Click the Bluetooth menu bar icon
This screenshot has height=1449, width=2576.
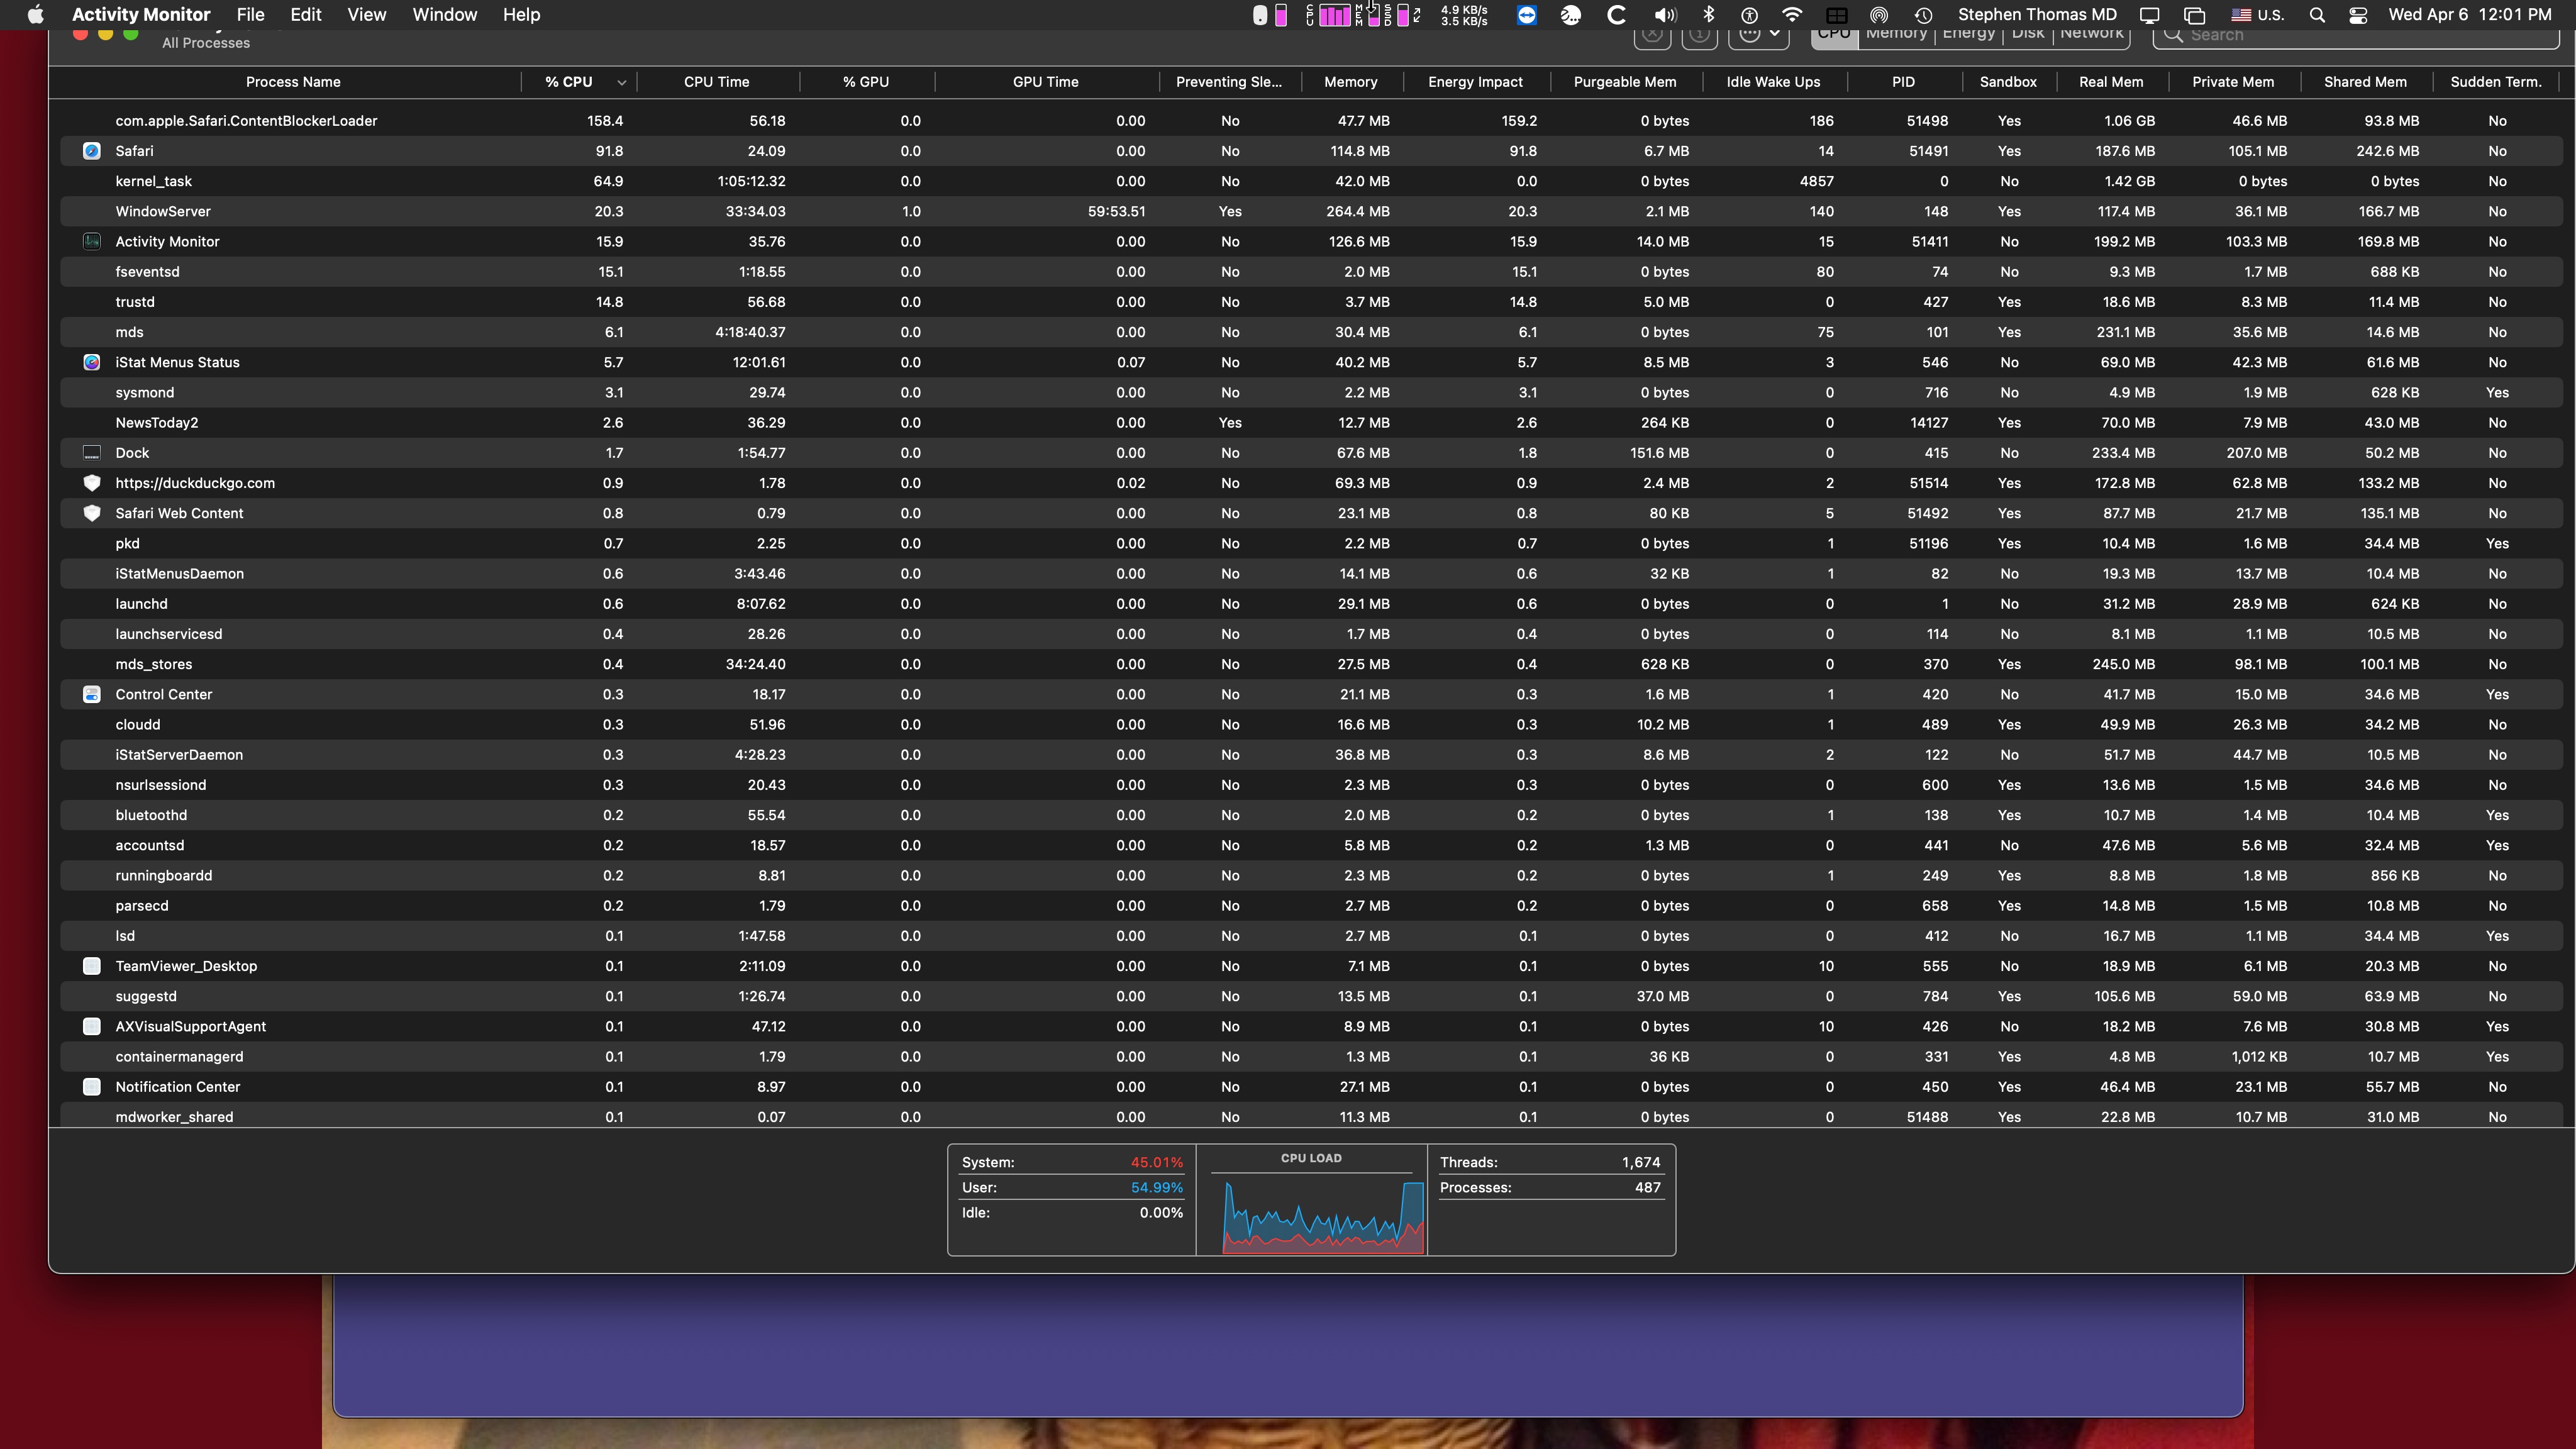[x=1708, y=15]
